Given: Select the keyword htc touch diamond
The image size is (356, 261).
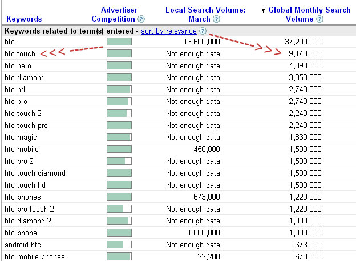Looking at the screenshot, I should (35, 173).
